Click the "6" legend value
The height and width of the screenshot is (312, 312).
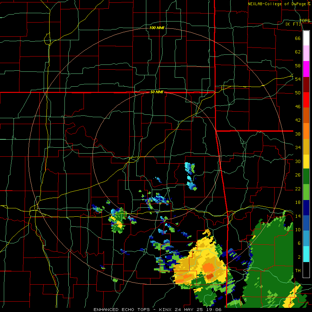pyautogui.click(x=299, y=243)
